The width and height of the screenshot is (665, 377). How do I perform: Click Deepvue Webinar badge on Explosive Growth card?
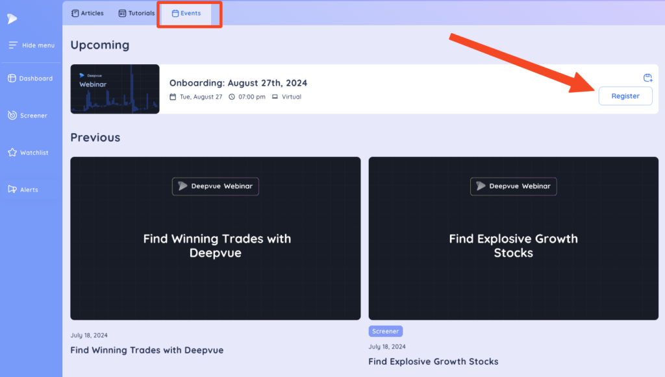[x=513, y=186]
